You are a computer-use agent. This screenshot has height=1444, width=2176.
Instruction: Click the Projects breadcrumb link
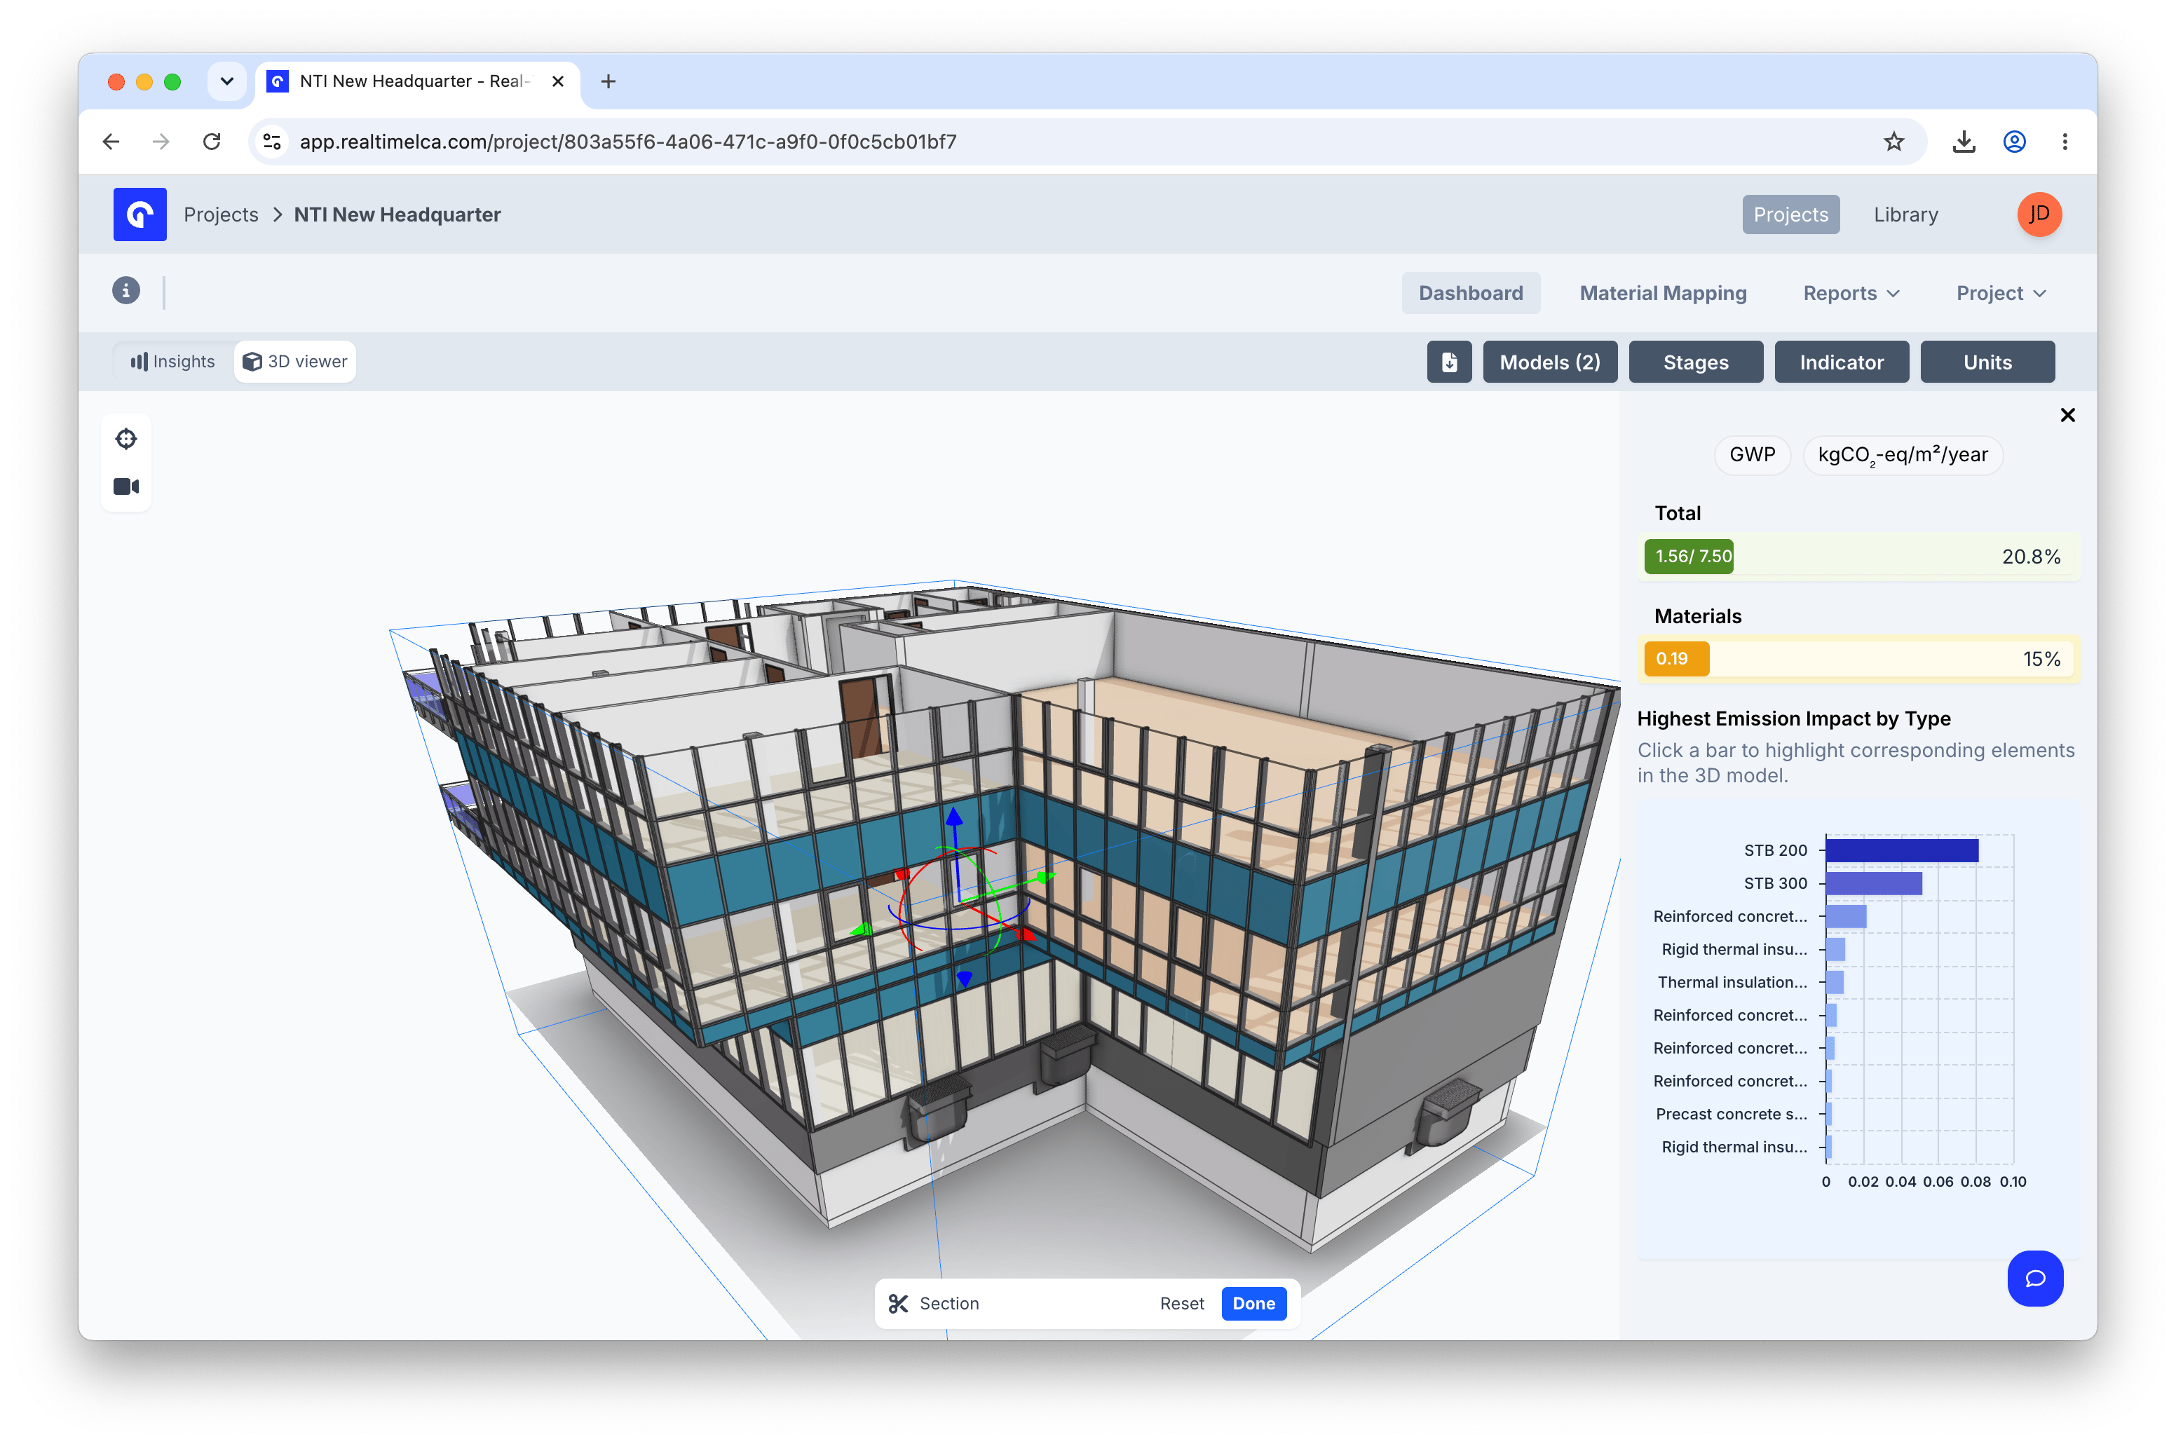[x=221, y=214]
